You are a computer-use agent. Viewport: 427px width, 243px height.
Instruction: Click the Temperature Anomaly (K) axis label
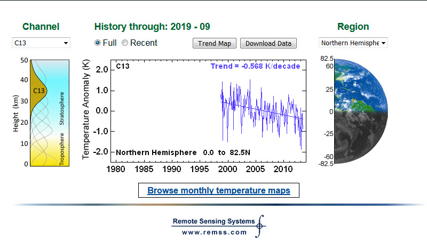pos(86,109)
